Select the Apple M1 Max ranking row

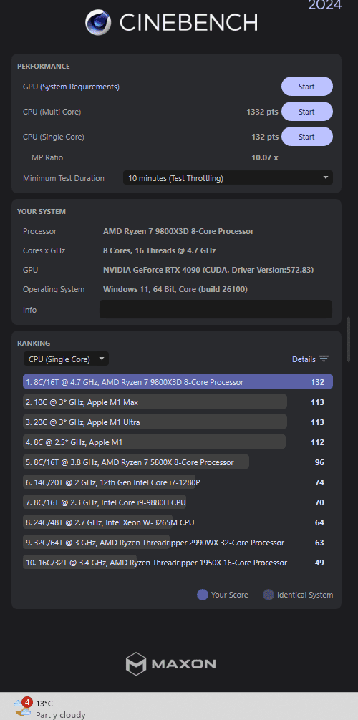(x=178, y=402)
